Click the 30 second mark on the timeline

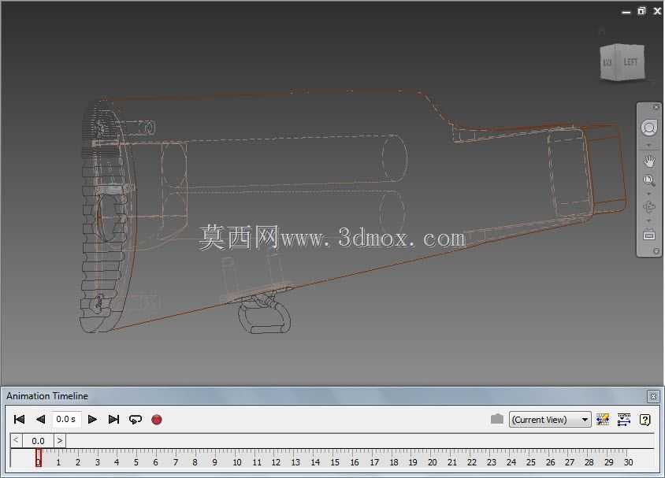(628, 462)
